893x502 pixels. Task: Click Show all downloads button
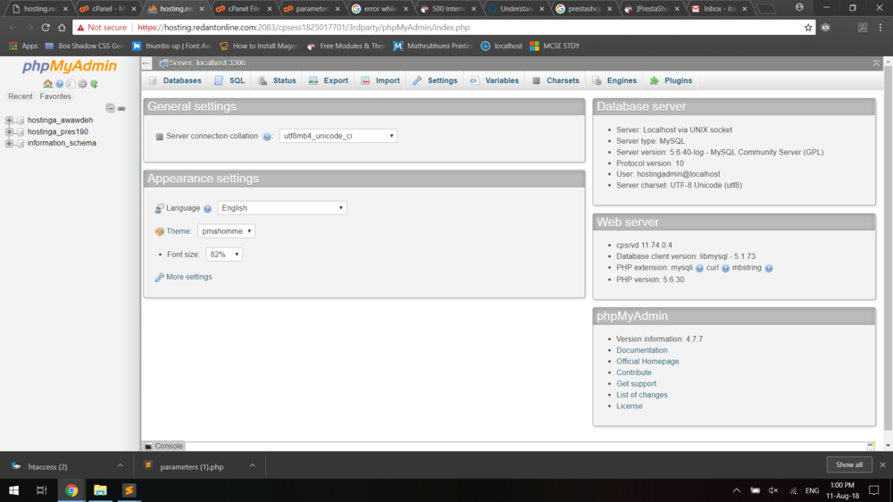849,465
